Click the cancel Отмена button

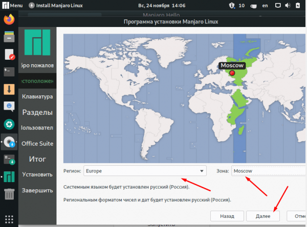(x=297, y=216)
